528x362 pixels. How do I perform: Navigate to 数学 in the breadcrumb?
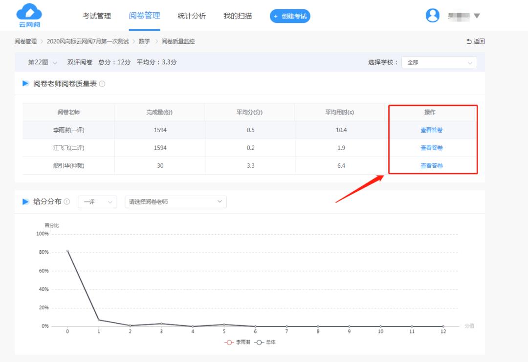(145, 41)
